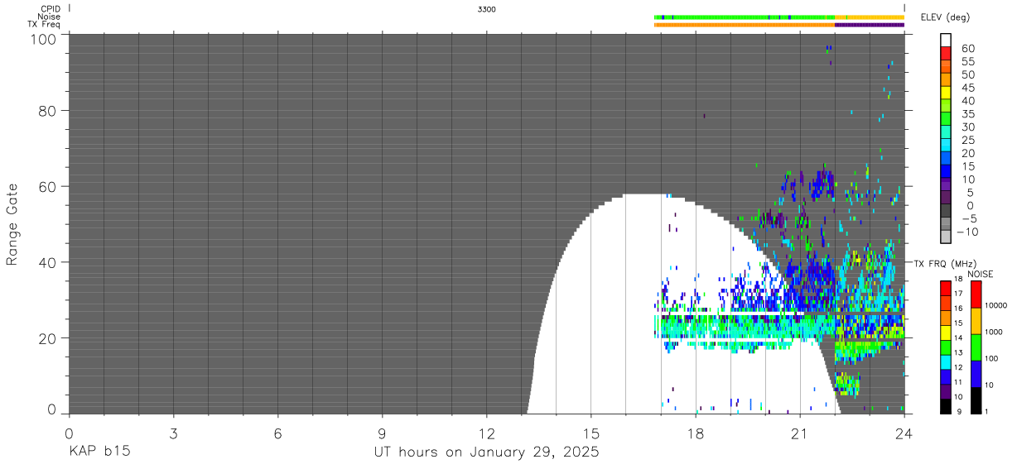Click the yellow segment of ELEV color bar

[x=947, y=94]
